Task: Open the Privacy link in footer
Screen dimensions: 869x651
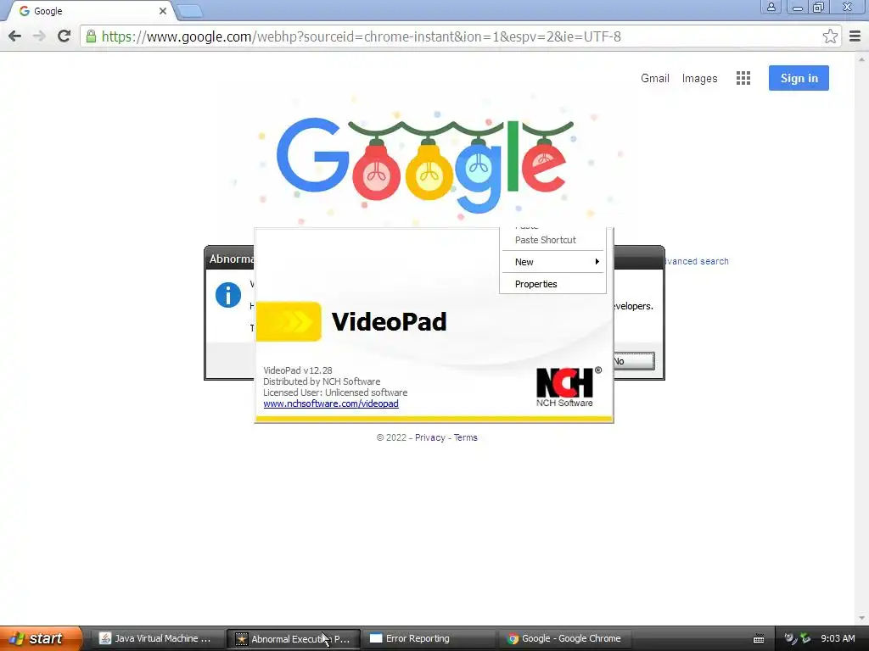Action: point(430,437)
